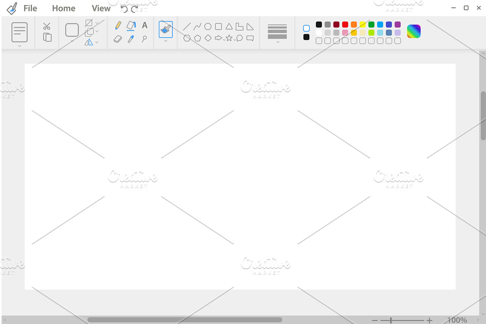Click the vertical scrollbar thumb

point(483,116)
